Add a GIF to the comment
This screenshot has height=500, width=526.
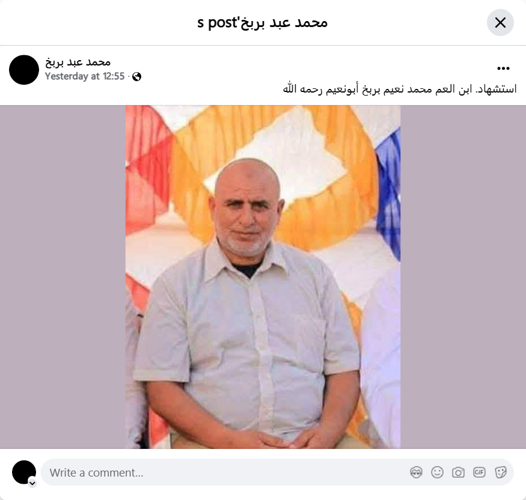[479, 472]
